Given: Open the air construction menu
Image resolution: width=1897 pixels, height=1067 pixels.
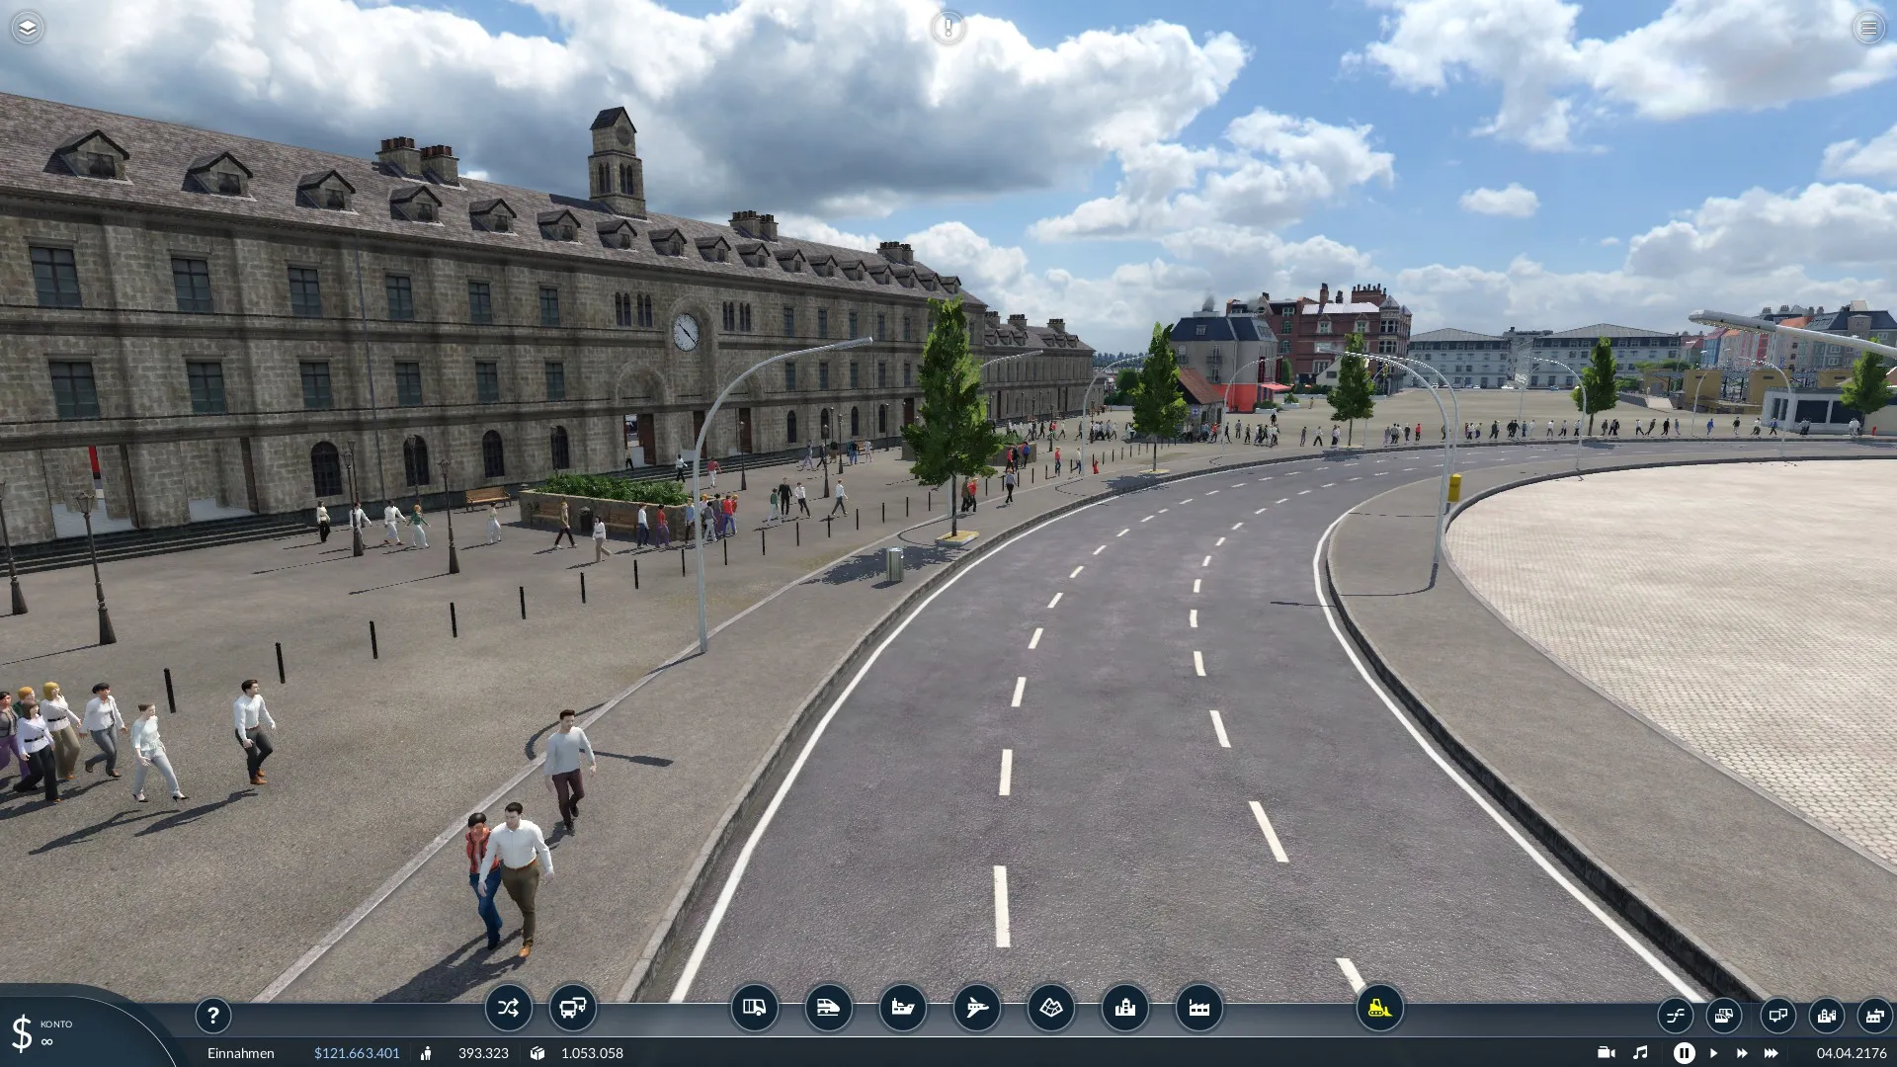Looking at the screenshot, I should (976, 1008).
